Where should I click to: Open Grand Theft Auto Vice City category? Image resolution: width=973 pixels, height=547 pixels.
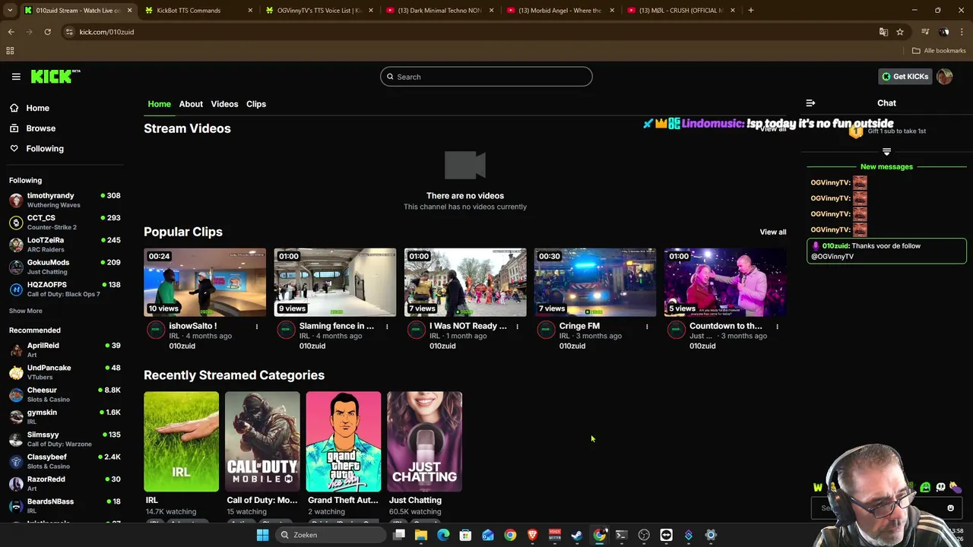[344, 441]
